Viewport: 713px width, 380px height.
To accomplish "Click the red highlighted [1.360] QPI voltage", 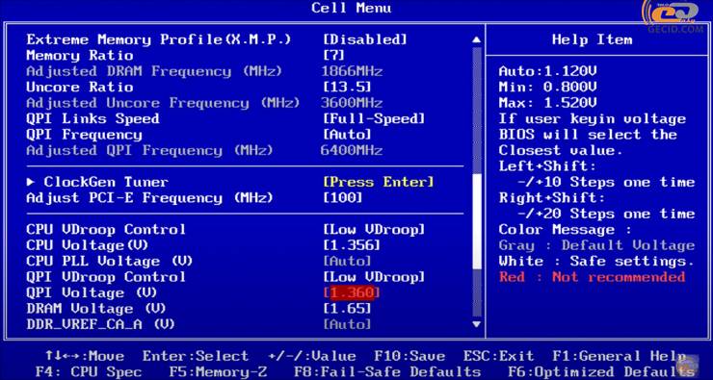I will tap(351, 292).
